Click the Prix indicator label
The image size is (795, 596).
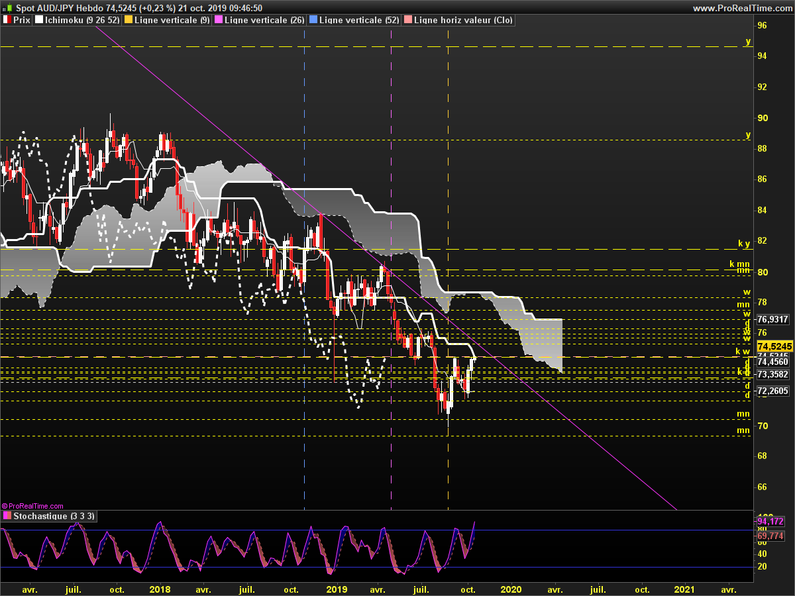(x=21, y=21)
